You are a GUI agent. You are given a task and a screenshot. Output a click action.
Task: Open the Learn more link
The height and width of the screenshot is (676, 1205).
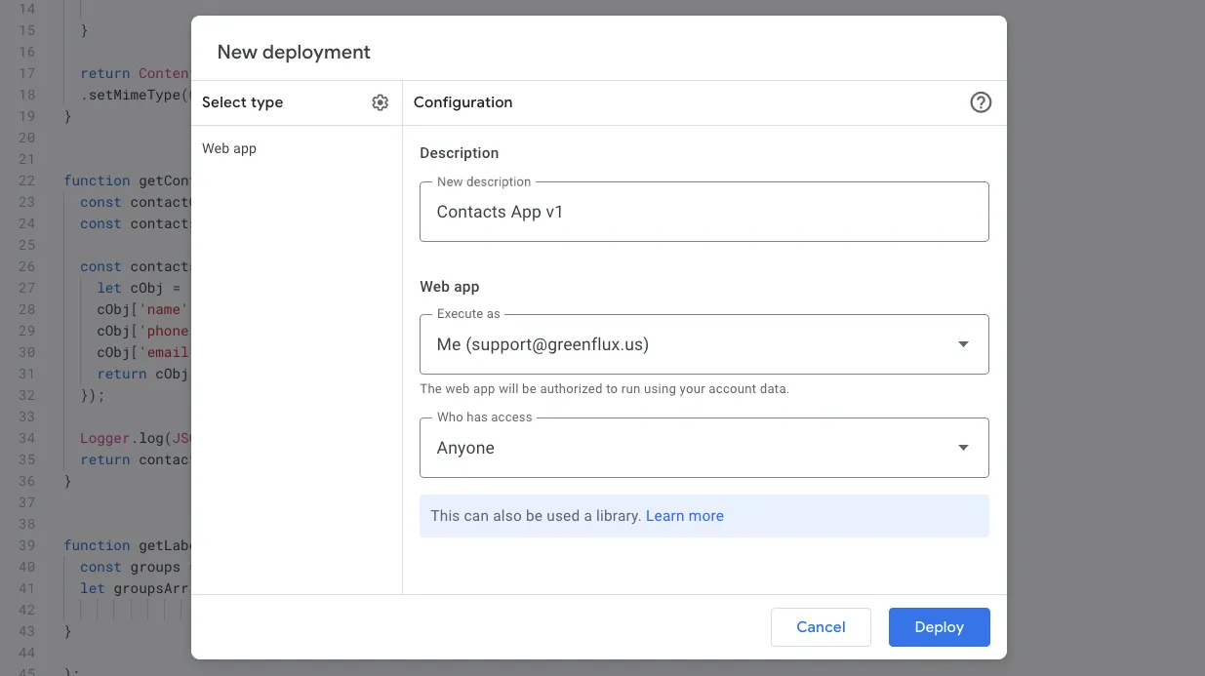684,516
